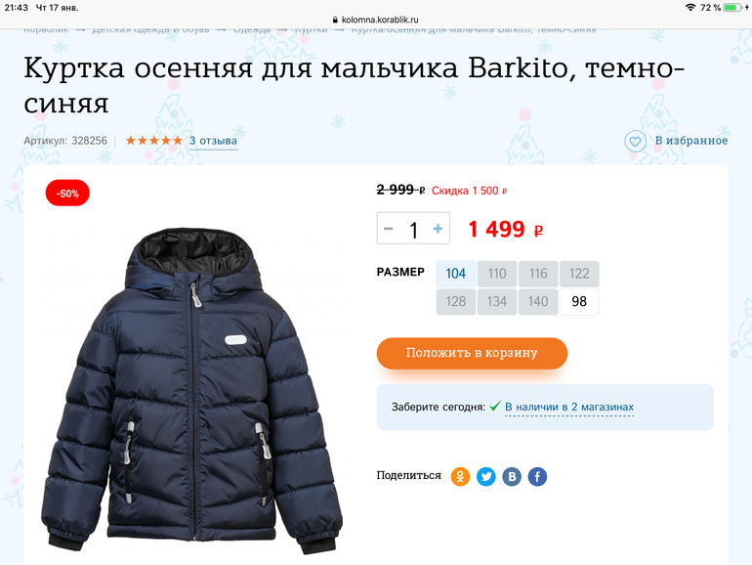The image size is (752, 565).
Task: Select size 98
Action: pyautogui.click(x=579, y=301)
